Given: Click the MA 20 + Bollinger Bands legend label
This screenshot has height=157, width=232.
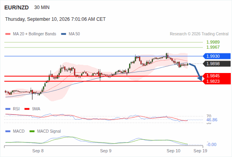Looking at the screenshot, I should [x=35, y=34].
